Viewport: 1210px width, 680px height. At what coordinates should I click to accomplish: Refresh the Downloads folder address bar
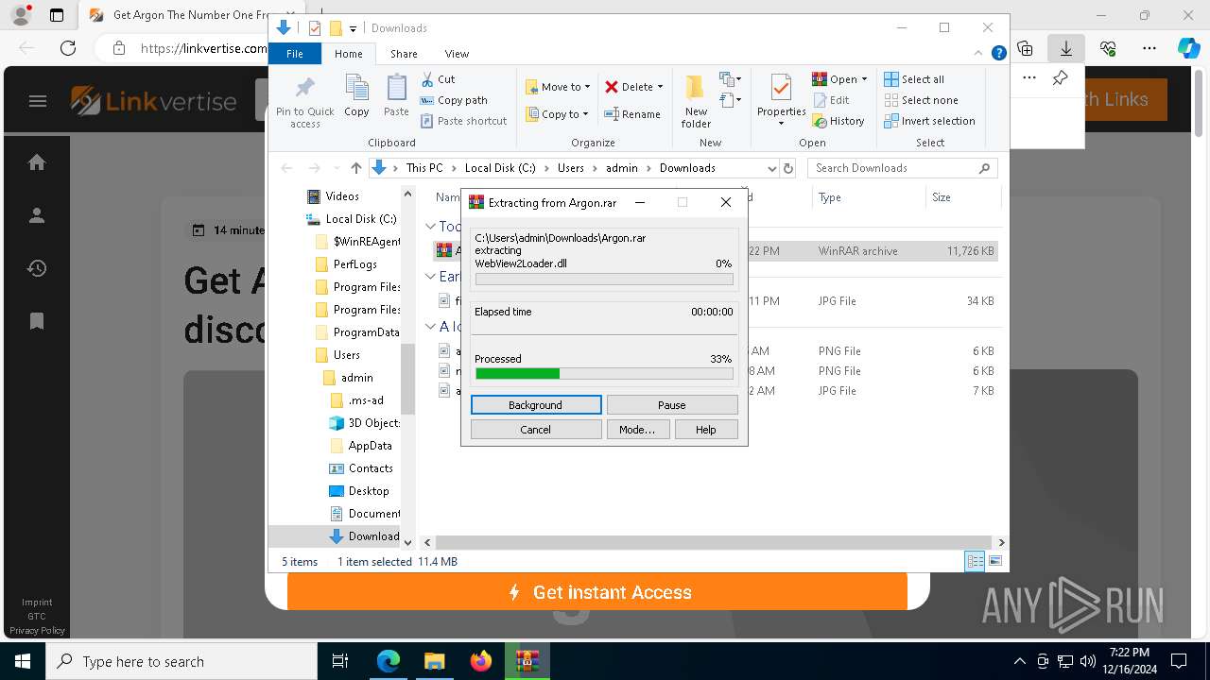pos(788,168)
